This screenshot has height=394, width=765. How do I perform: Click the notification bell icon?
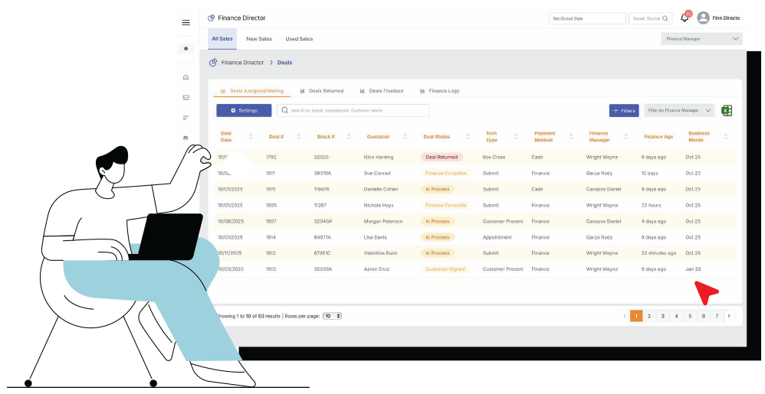click(x=685, y=18)
